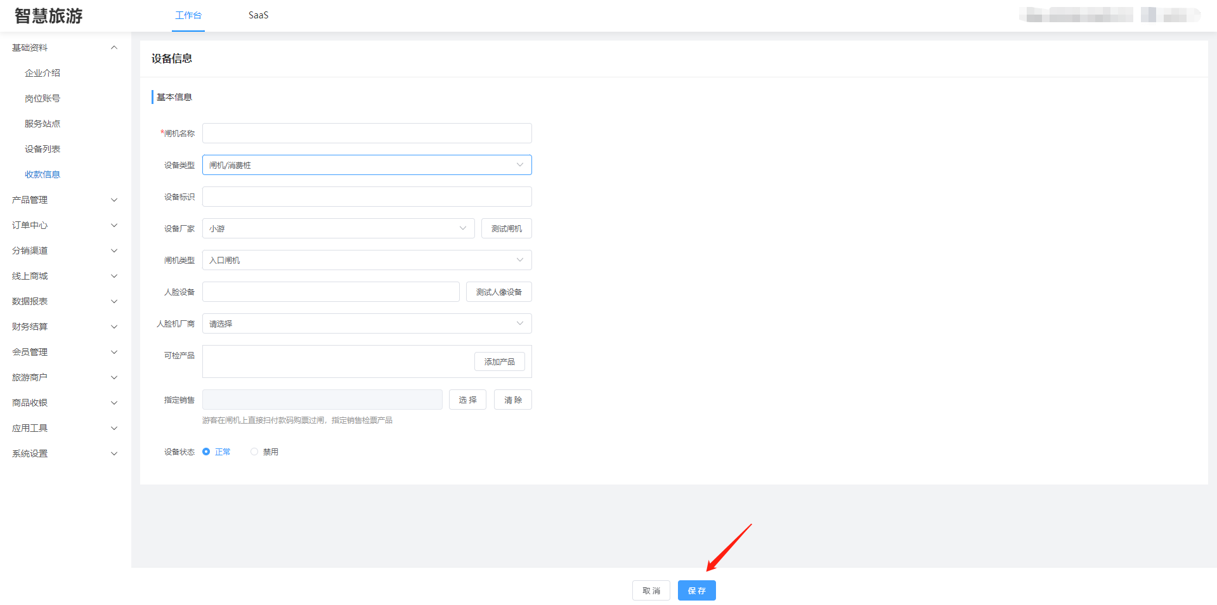Click the 取消 button

pyautogui.click(x=651, y=590)
